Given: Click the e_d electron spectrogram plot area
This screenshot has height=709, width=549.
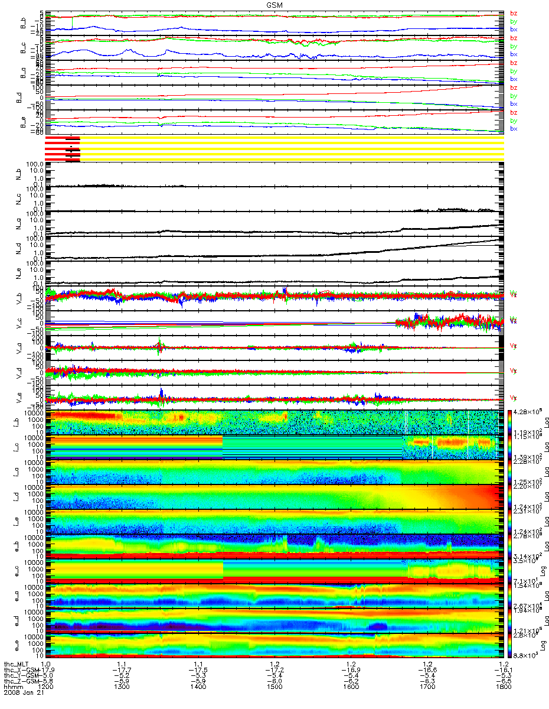Looking at the screenshot, I should click(x=274, y=620).
